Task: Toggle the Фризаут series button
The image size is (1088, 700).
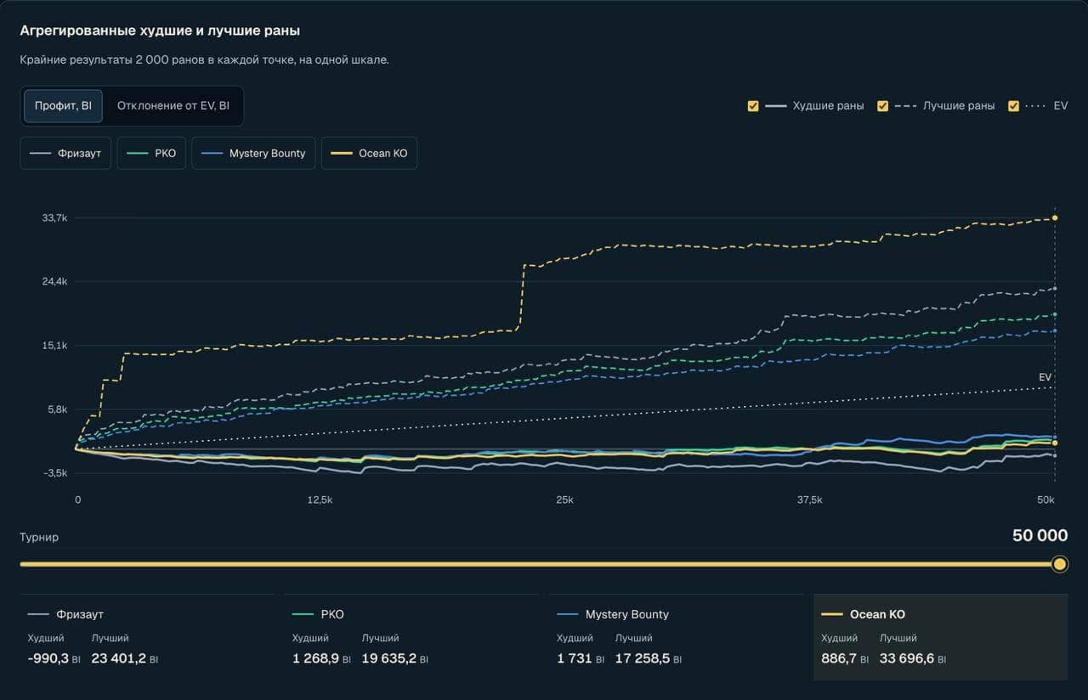Action: [x=65, y=153]
